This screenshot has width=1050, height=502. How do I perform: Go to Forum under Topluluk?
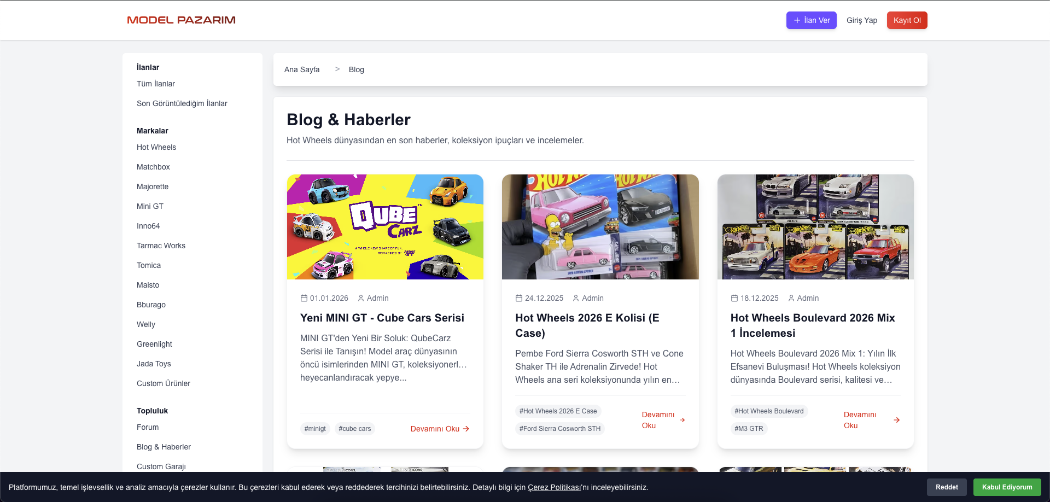pos(148,427)
